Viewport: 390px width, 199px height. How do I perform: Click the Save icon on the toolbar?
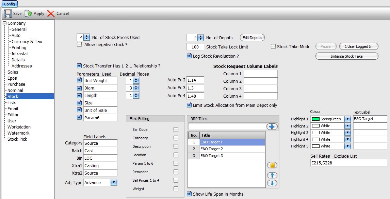(x=7, y=14)
